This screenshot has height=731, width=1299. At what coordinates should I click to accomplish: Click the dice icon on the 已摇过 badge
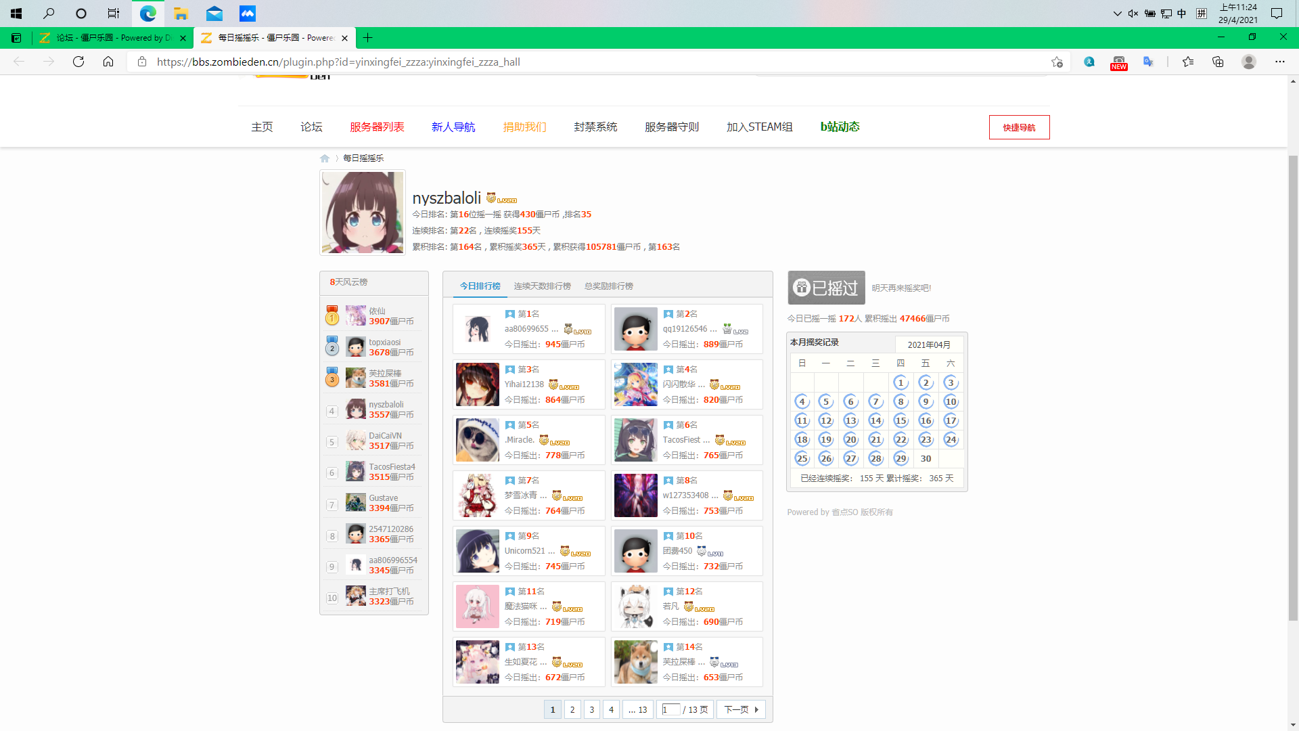[802, 287]
